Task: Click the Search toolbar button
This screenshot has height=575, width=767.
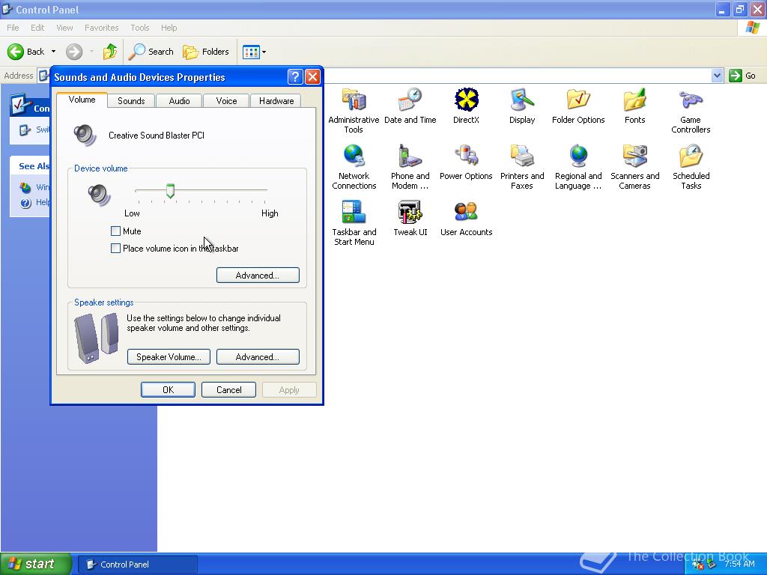Action: click(151, 52)
